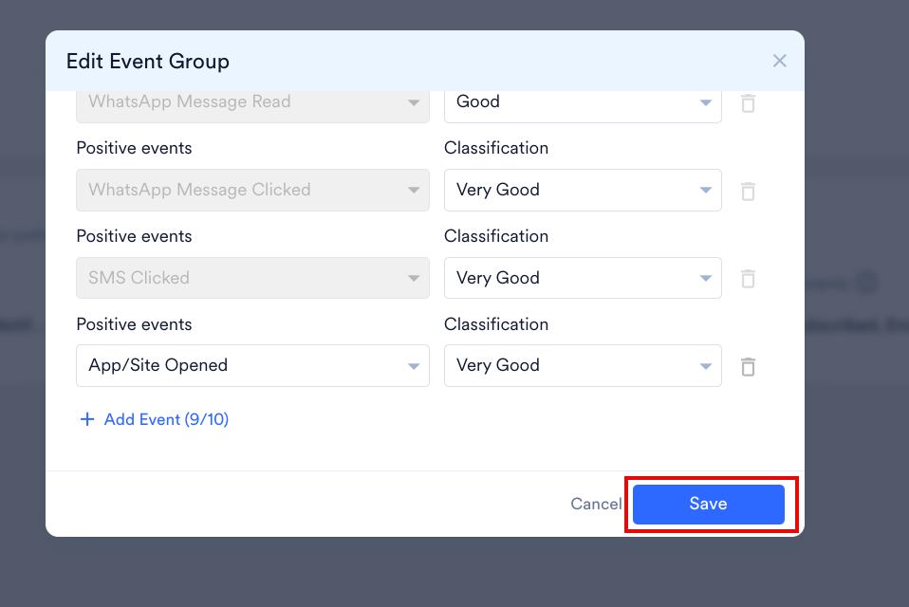The width and height of the screenshot is (909, 607).
Task: Click Add Event (9/10) link
Action: coord(166,419)
